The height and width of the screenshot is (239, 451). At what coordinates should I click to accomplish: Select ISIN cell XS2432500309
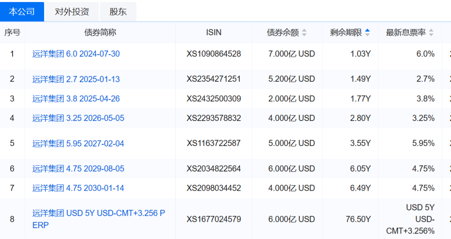coord(214,98)
